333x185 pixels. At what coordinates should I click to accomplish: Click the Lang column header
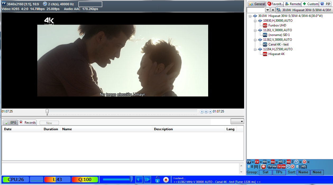click(231, 129)
